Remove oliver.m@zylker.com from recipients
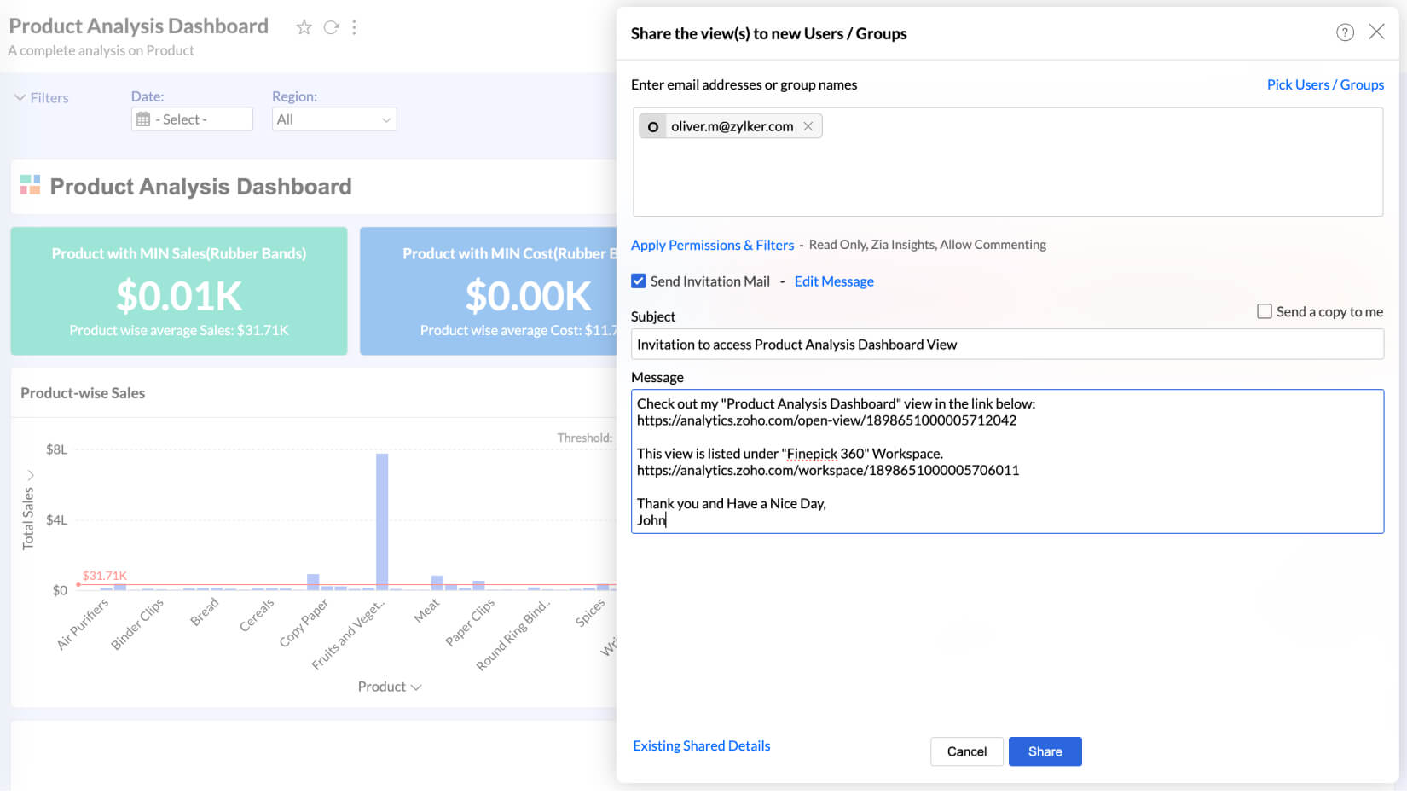The width and height of the screenshot is (1407, 794). coord(808,126)
